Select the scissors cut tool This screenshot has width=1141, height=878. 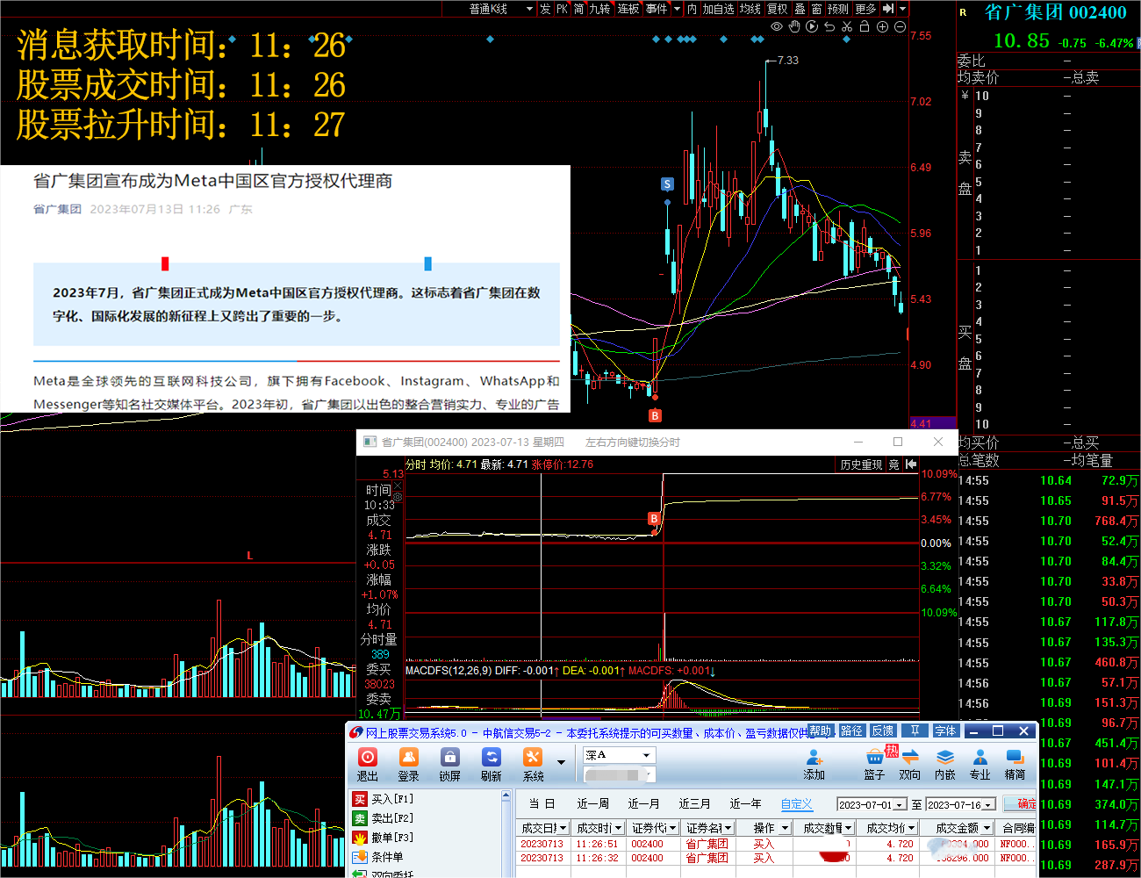click(x=847, y=27)
